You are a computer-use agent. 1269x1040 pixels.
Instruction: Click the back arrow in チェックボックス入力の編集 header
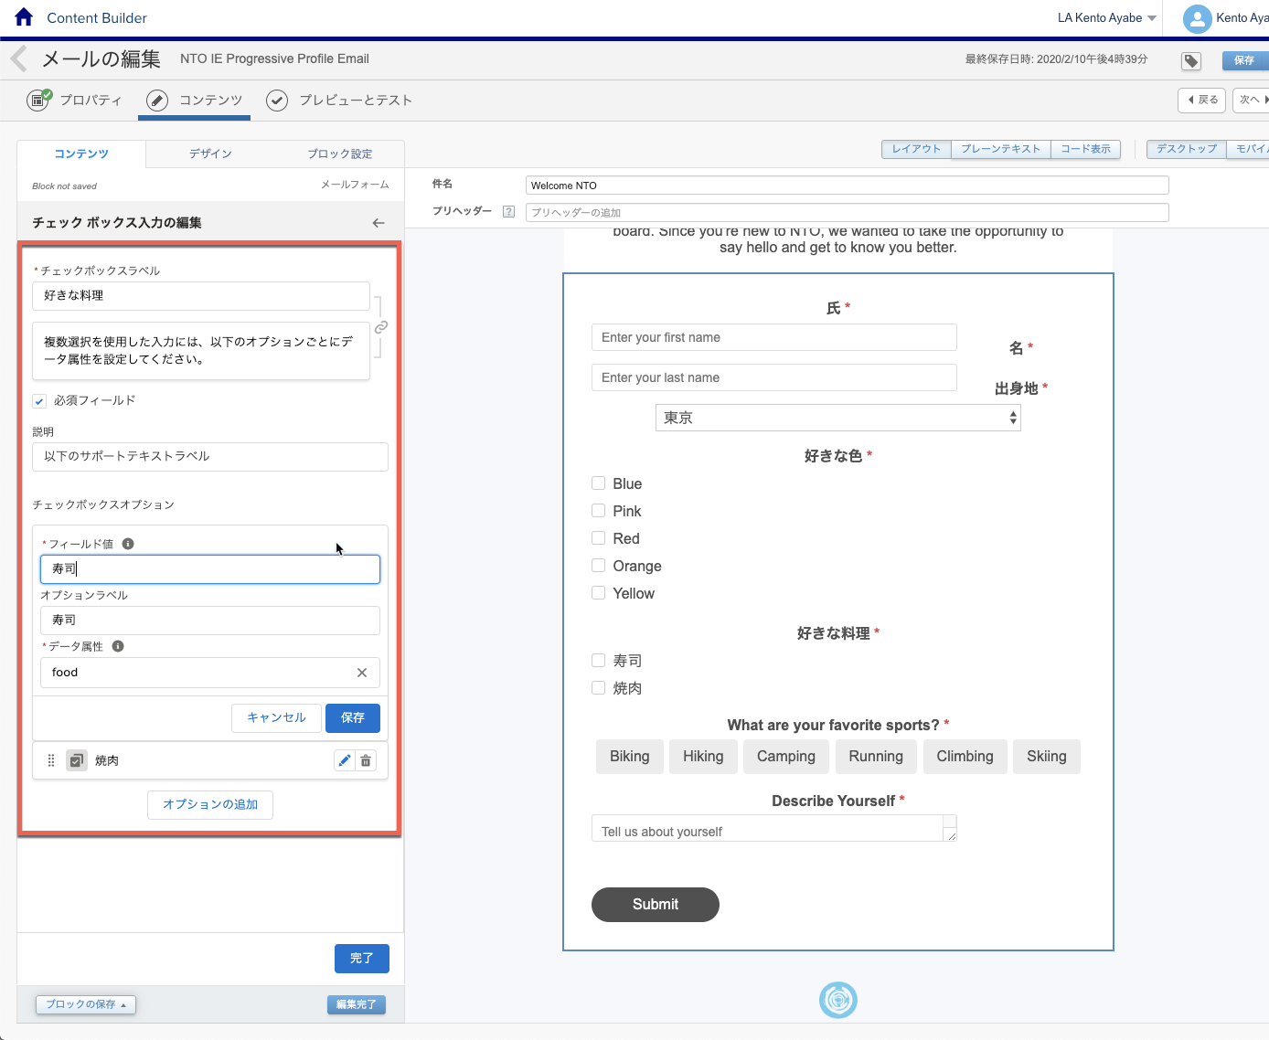[379, 223]
